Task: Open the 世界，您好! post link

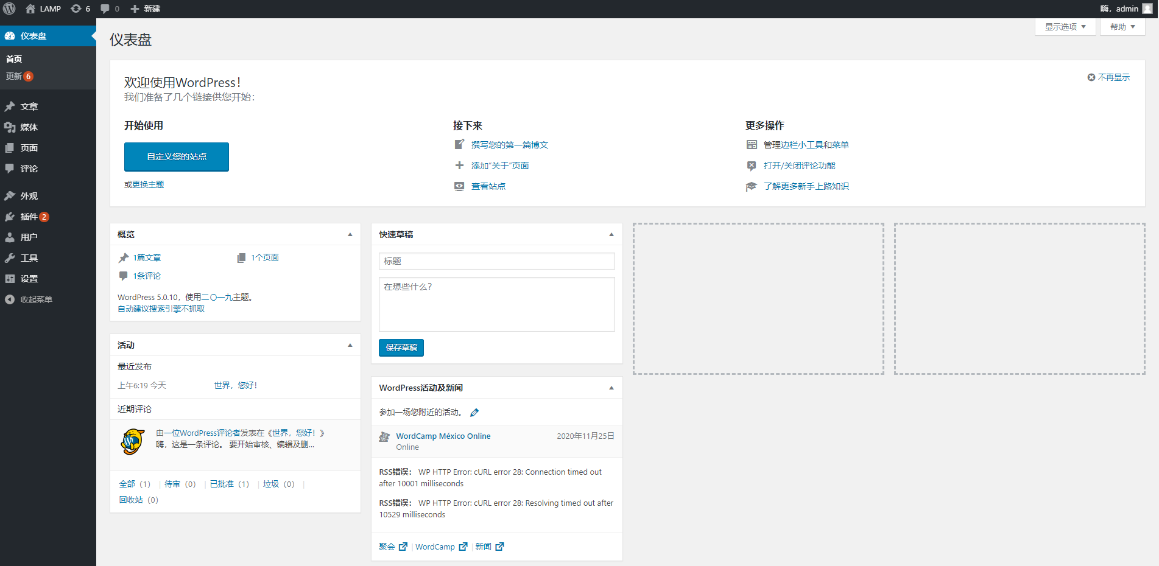Action: point(236,385)
